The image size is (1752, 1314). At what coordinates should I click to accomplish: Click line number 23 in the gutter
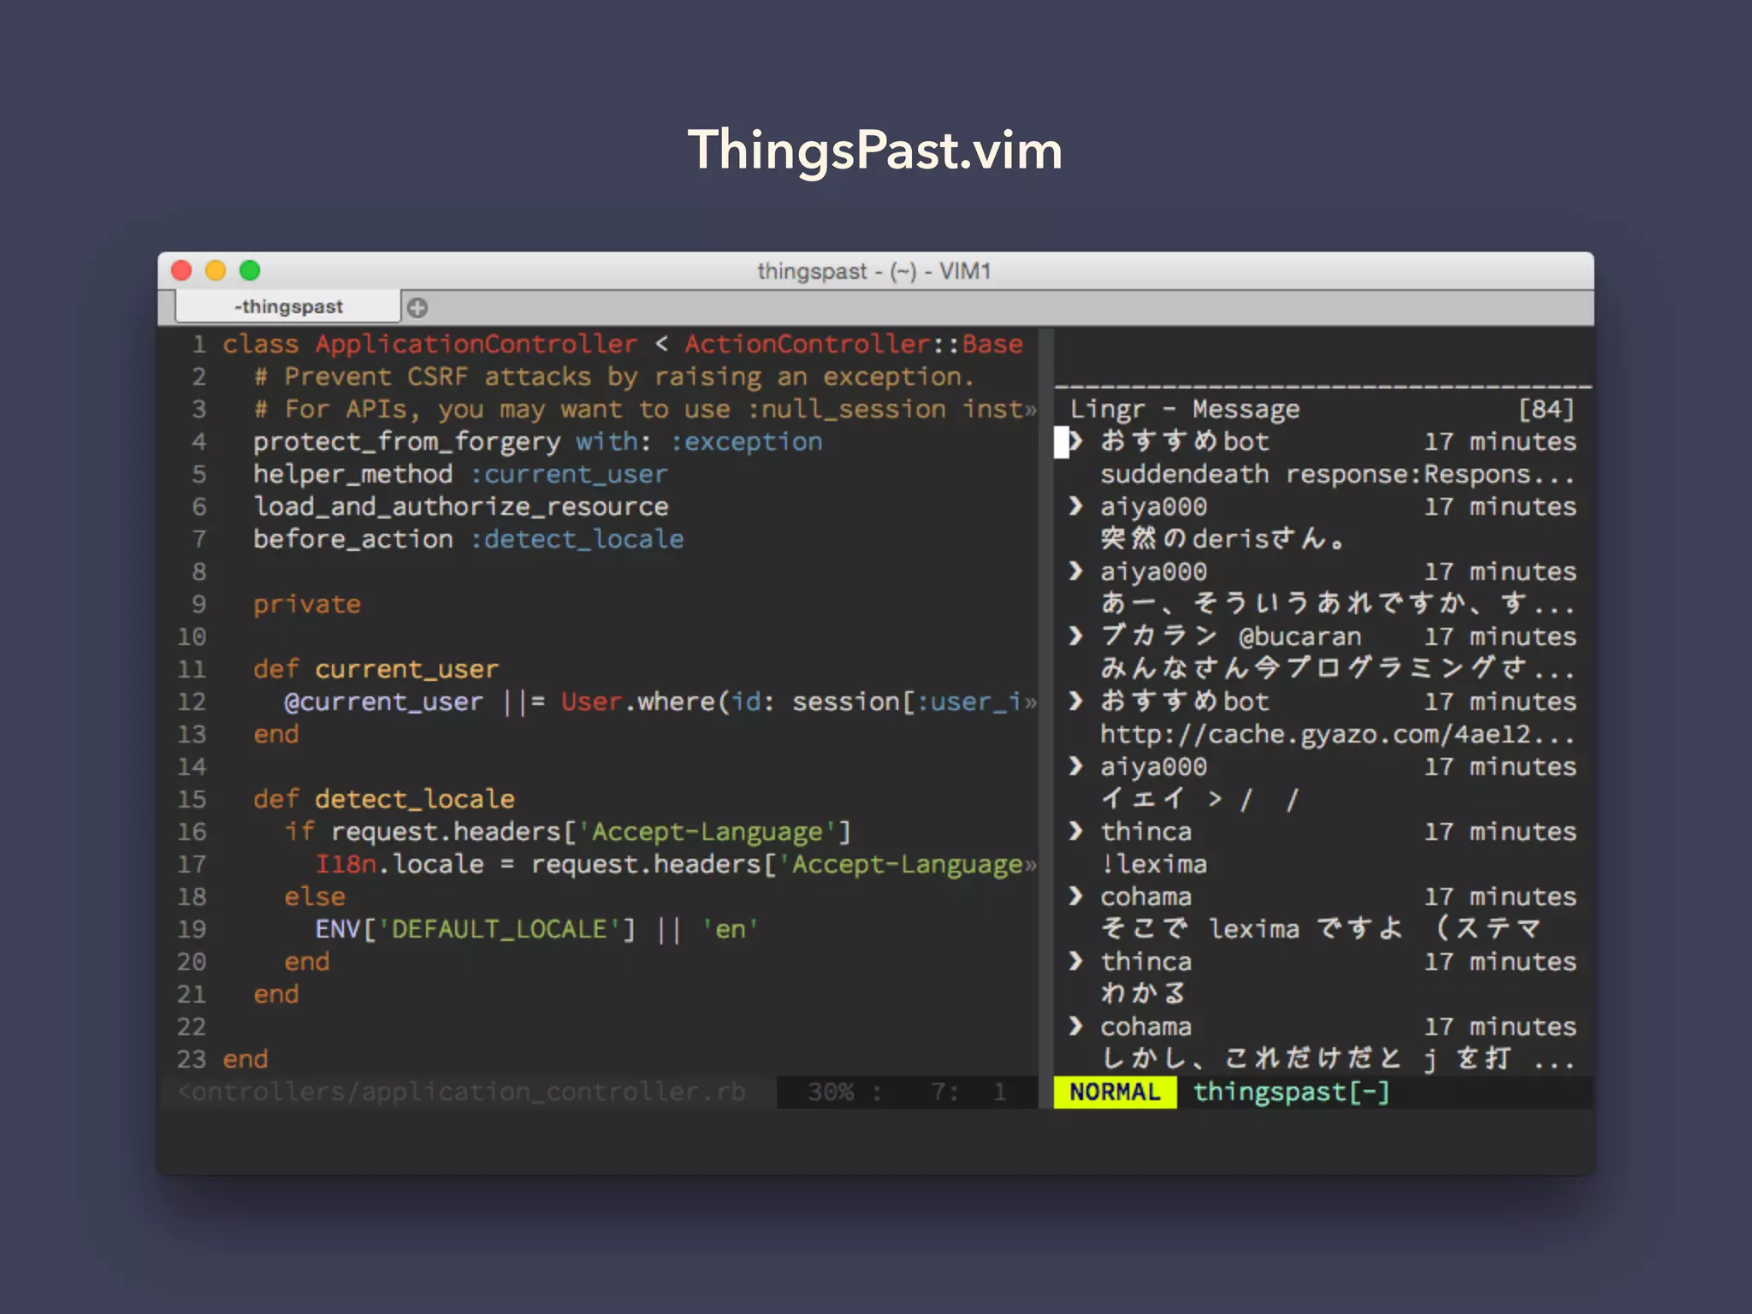click(x=192, y=1060)
